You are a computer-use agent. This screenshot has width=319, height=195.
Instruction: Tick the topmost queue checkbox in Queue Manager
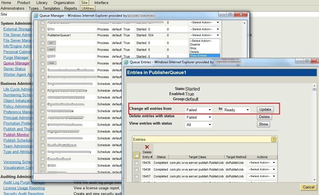point(42,22)
